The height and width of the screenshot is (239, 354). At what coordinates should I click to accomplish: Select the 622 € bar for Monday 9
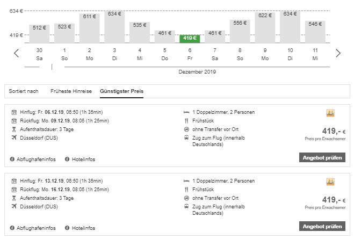click(265, 27)
